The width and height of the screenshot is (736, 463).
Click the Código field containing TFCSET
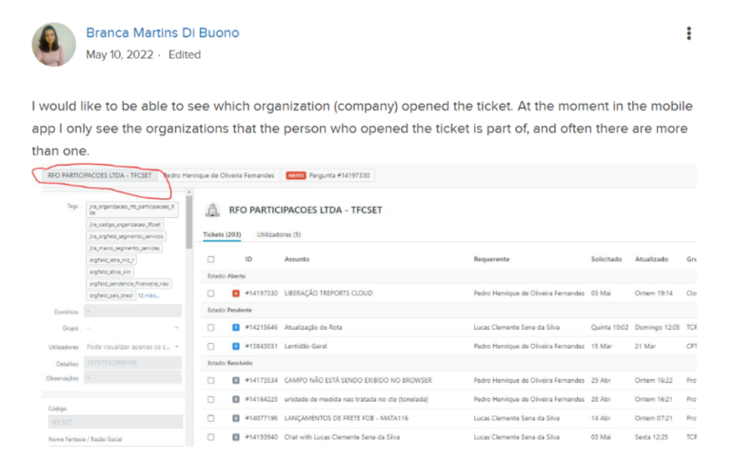115,422
